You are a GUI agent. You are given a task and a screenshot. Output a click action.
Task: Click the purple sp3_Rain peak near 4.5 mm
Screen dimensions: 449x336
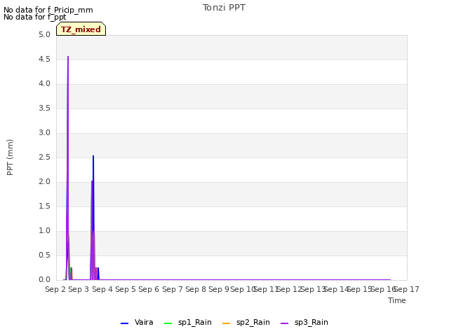point(68,57)
